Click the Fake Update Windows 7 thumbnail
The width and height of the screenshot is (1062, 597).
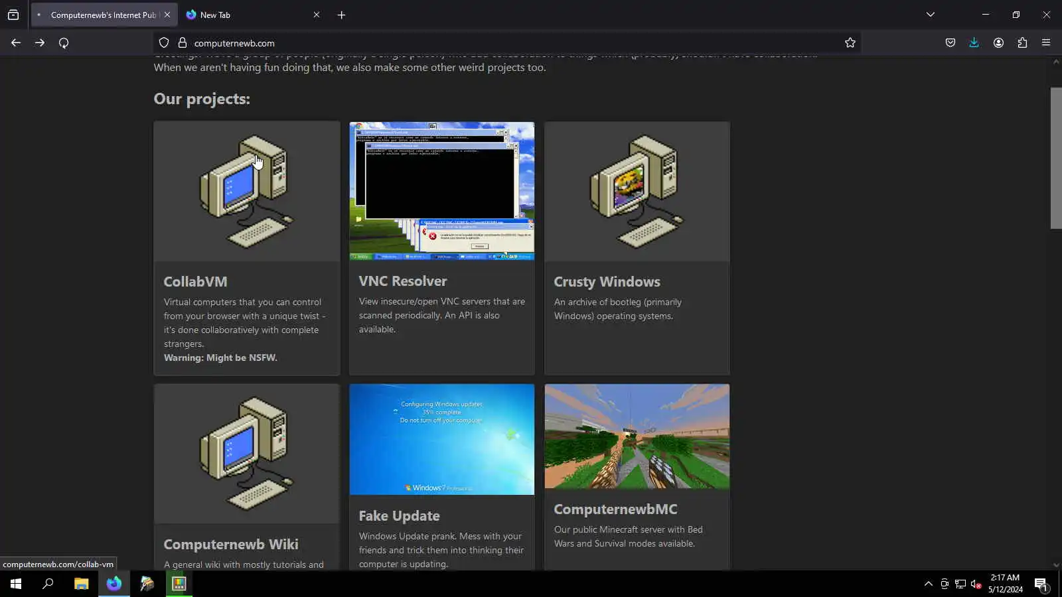(x=442, y=440)
